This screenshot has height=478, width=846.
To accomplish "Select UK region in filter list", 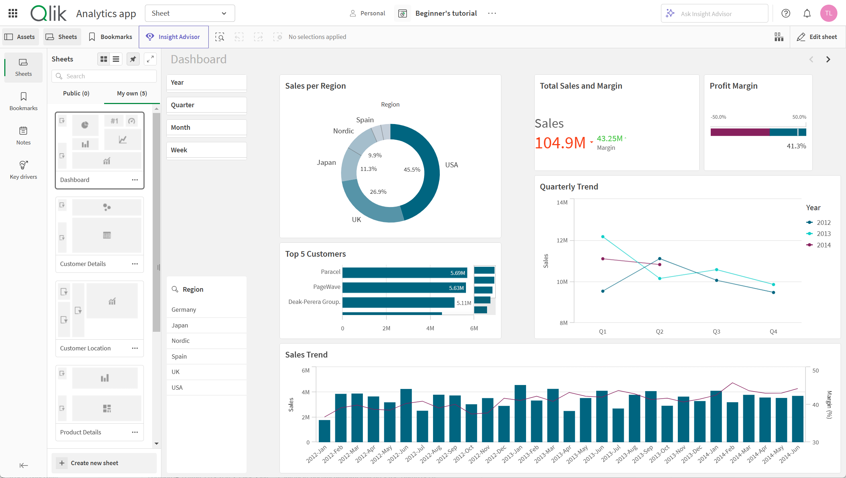I will point(175,371).
